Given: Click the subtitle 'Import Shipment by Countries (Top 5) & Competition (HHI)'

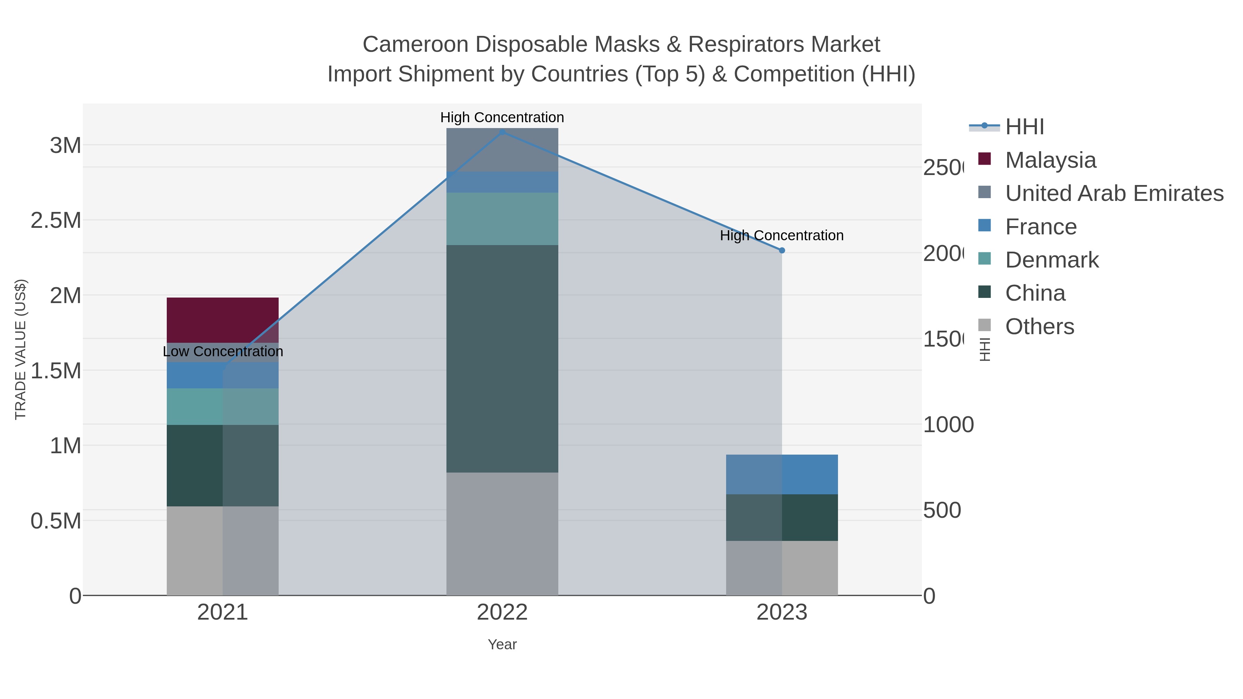Looking at the screenshot, I should [621, 74].
